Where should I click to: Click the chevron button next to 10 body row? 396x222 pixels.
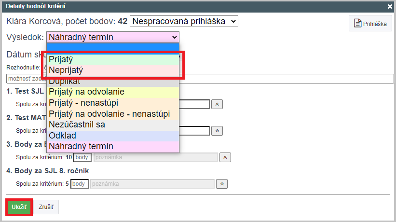(225, 157)
